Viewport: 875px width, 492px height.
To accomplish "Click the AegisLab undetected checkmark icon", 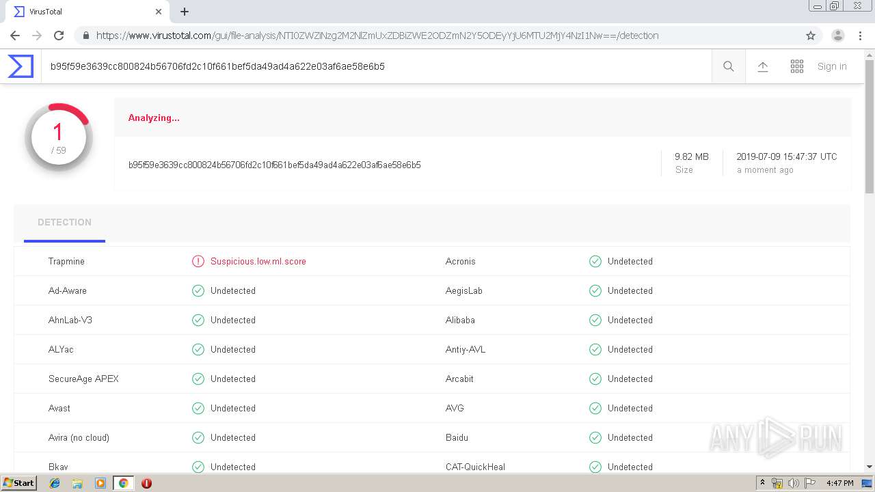I will (x=595, y=290).
